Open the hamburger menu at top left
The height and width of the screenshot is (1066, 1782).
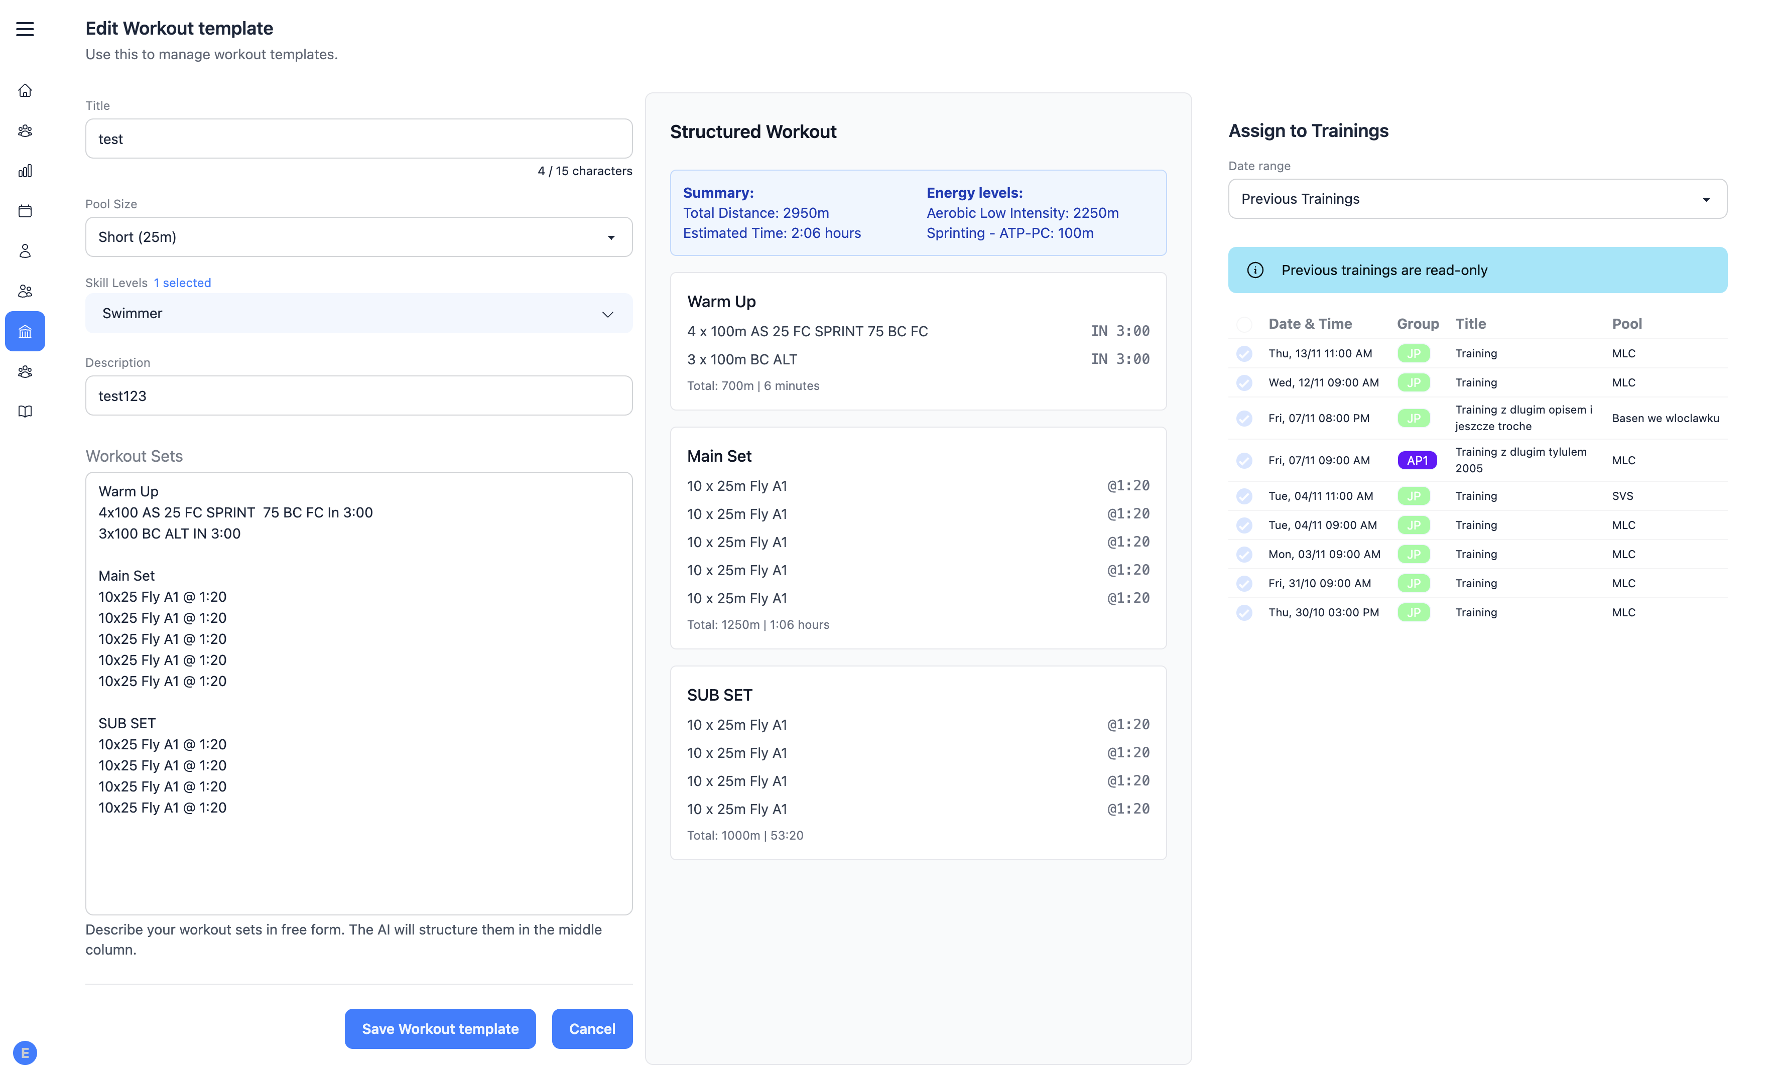pos(25,29)
